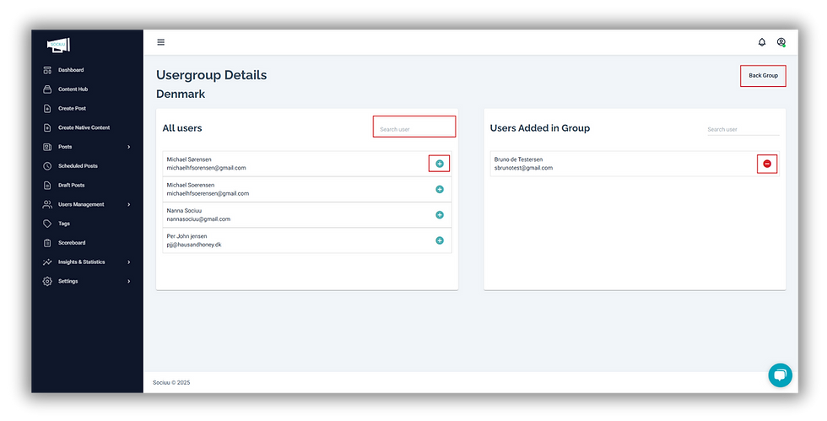Image resolution: width=827 pixels, height=421 pixels.
Task: Open the notifications bell
Action: [761, 42]
